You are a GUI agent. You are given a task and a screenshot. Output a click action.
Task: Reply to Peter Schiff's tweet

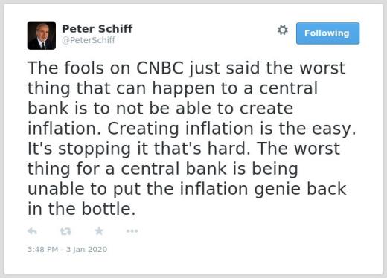tap(32, 231)
